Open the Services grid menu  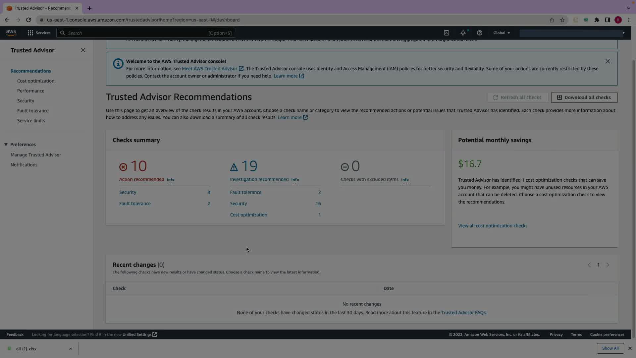point(39,33)
